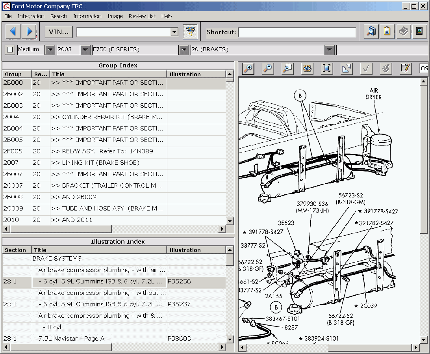Toggle the checkbox left of the Medium dropdown
Screen dimensions: 430x354
pyautogui.click(x=9, y=50)
